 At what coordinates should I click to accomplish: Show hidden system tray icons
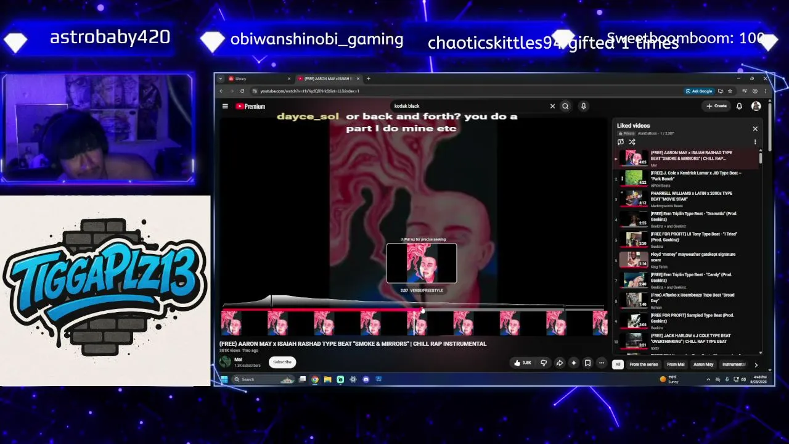tap(708, 379)
